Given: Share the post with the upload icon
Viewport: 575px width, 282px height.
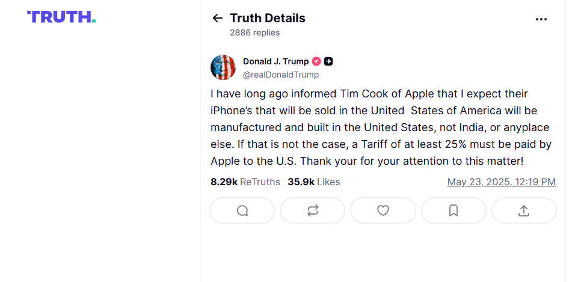Looking at the screenshot, I should tap(524, 210).
